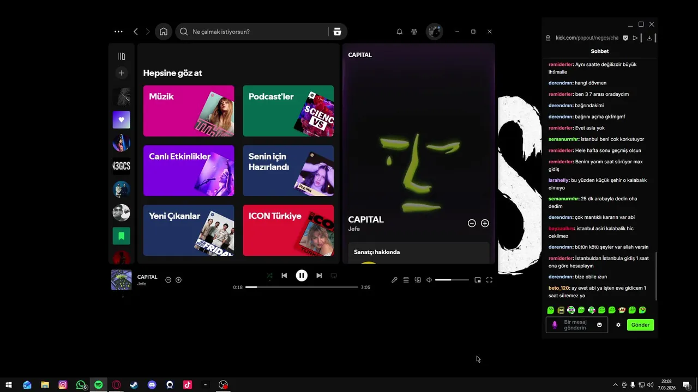Adjust the Spotify volume slider
The image size is (698, 392).
click(x=452, y=280)
